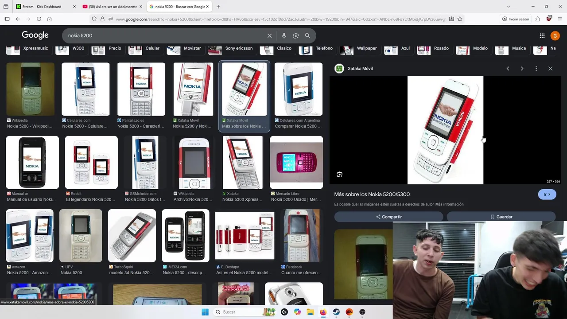Open the Google apps grid
The height and width of the screenshot is (319, 567).
click(542, 35)
